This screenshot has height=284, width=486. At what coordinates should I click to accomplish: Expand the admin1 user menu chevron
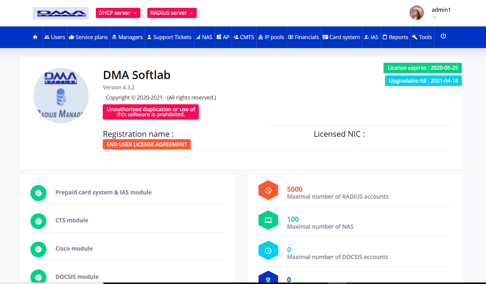[434, 17]
